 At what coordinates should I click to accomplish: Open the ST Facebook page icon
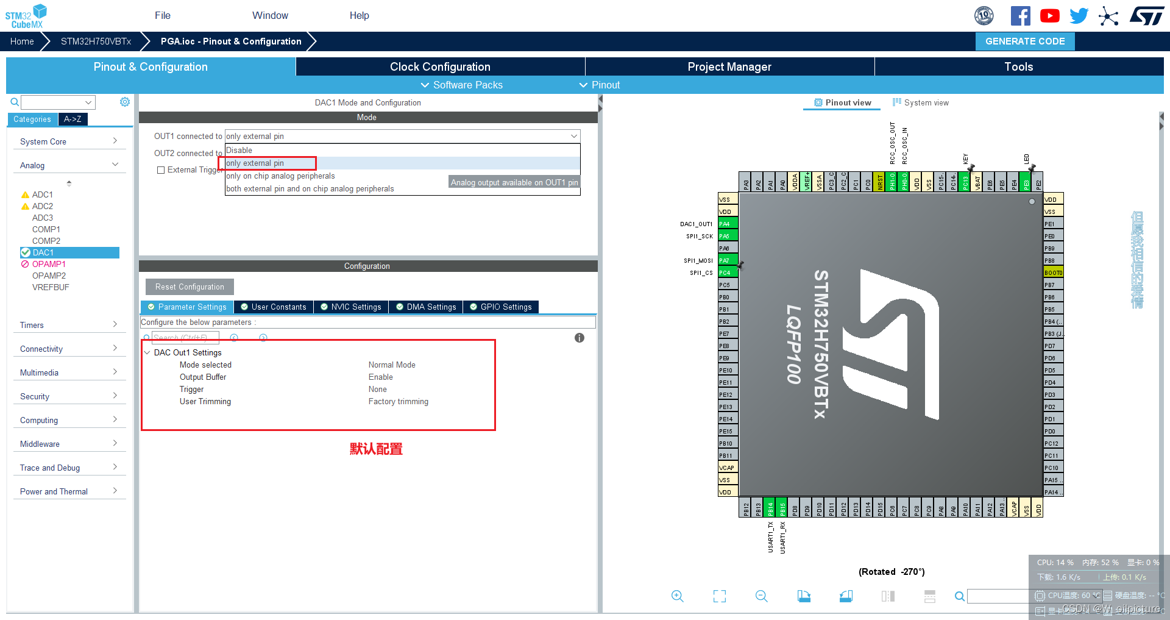pos(1020,16)
